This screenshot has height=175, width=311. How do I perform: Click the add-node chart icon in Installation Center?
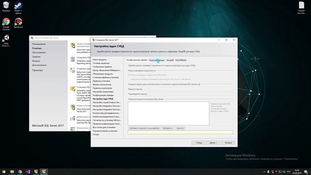[x=72, y=118]
